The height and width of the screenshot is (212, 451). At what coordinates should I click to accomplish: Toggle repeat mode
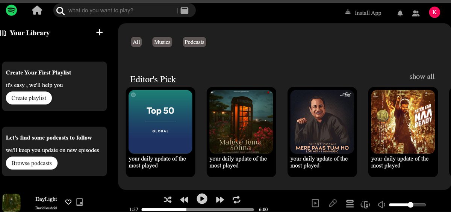(236, 199)
